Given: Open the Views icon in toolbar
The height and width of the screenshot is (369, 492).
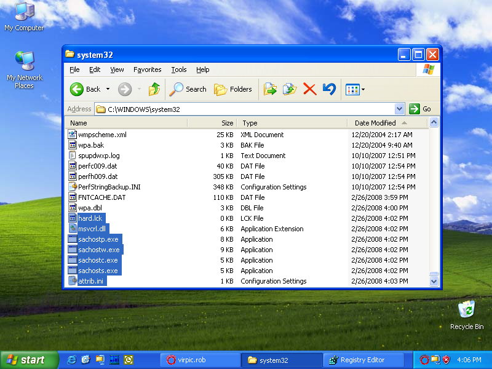Looking at the screenshot, I should [352, 89].
